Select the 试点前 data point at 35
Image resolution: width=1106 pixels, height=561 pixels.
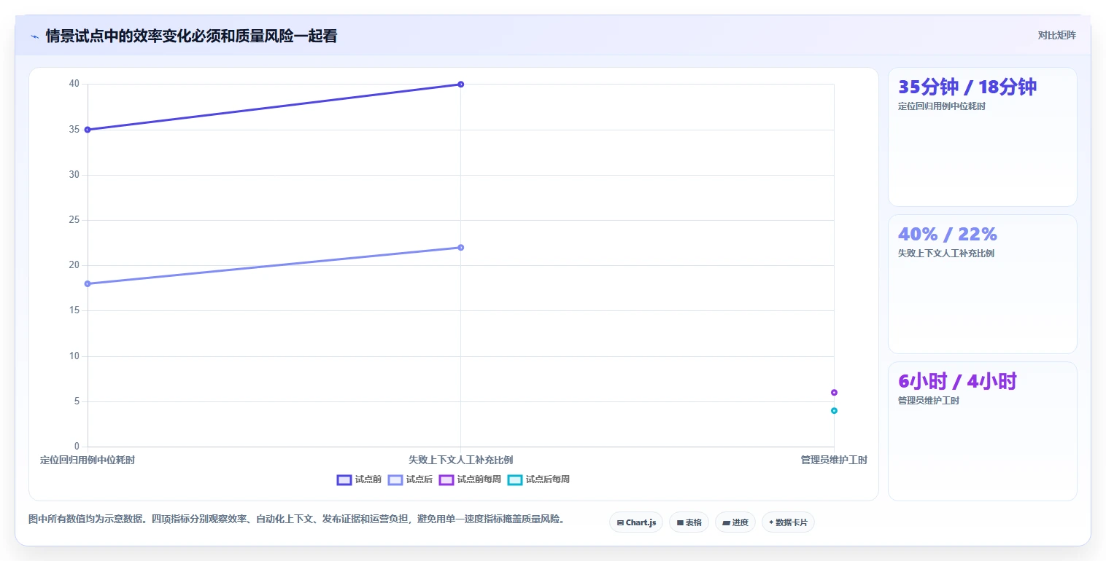pyautogui.click(x=88, y=130)
